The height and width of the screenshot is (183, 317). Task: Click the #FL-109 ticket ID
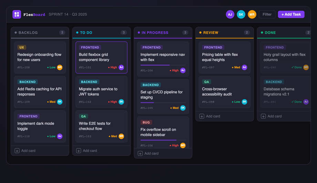(23, 102)
